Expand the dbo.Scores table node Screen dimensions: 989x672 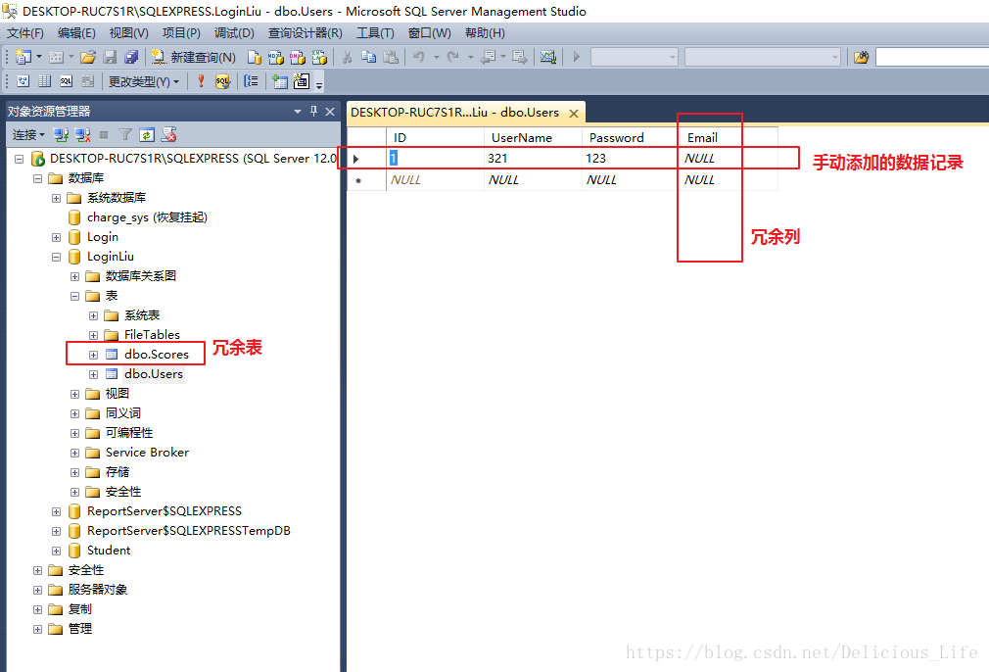click(x=93, y=355)
